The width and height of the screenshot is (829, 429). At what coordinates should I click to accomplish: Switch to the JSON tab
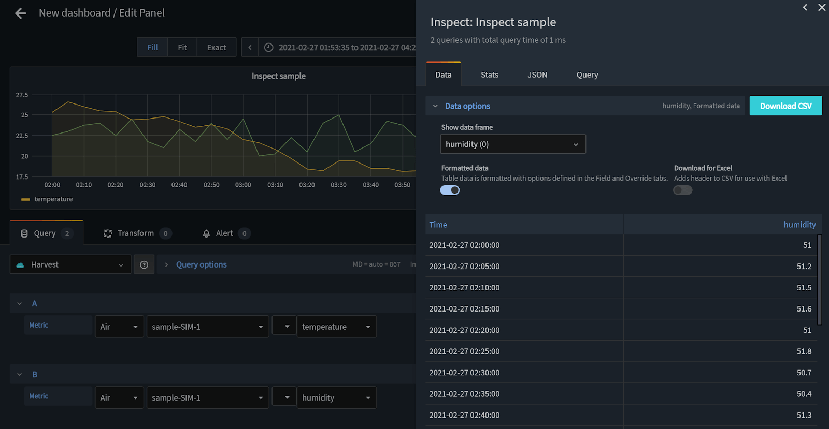(x=537, y=75)
